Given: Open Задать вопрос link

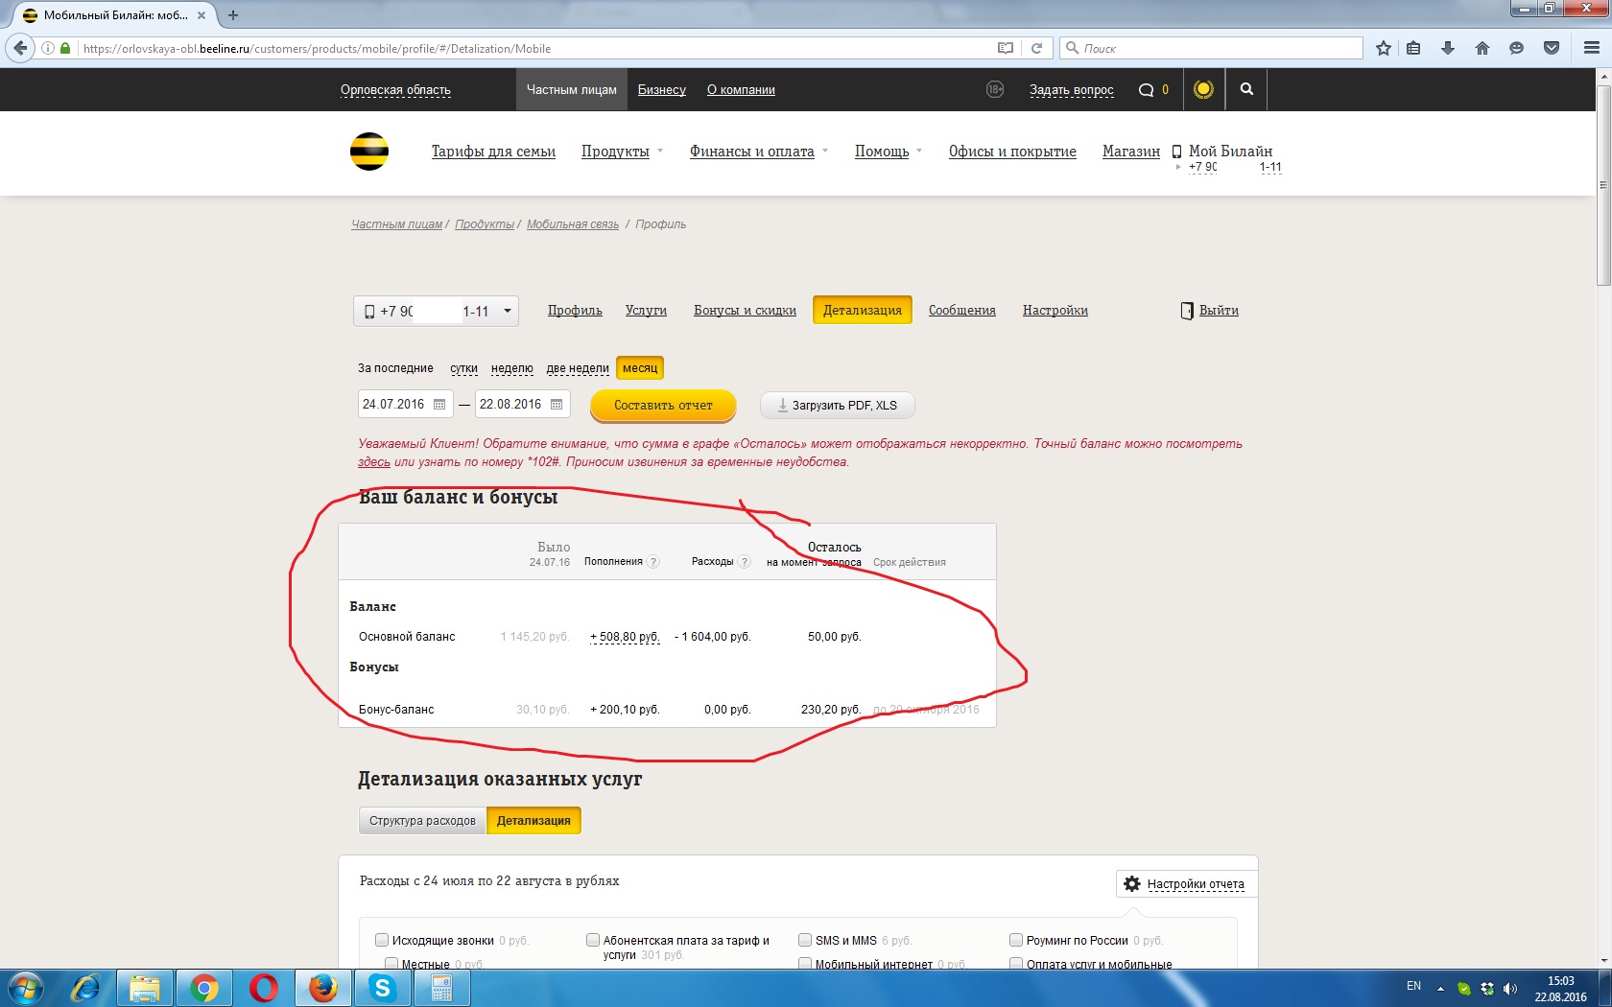Looking at the screenshot, I should coord(1072,90).
